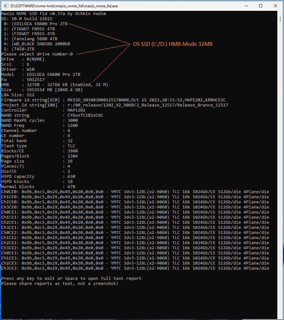The width and height of the screenshot is (284, 320).
Task: Click the Ch2CE1 flash ID row
Action: (135, 222)
